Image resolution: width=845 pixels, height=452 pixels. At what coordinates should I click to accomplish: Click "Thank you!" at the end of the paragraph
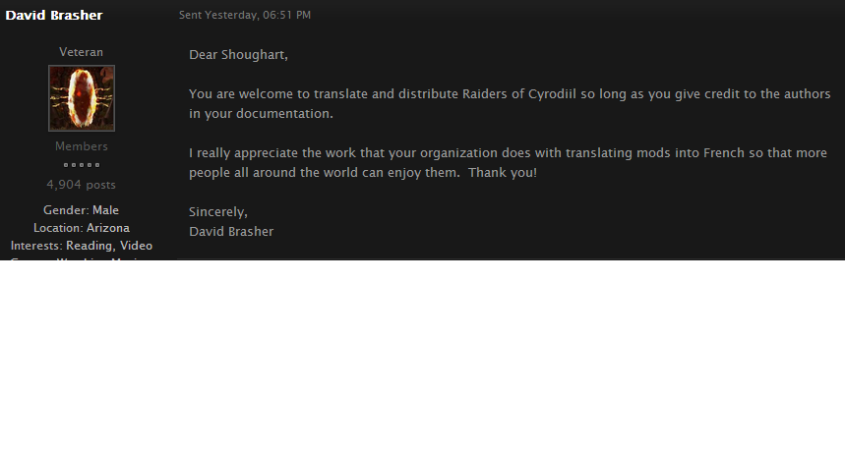pyautogui.click(x=503, y=173)
